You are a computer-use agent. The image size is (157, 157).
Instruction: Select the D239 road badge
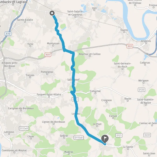tap(147, 135)
